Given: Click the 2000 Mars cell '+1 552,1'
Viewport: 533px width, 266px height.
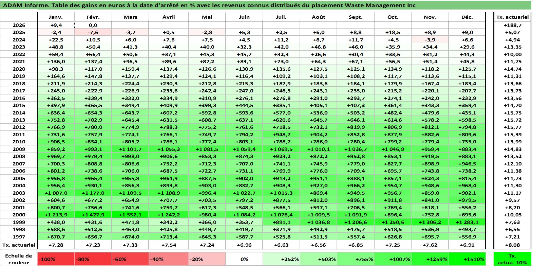Looking at the screenshot, I should 130,215.
